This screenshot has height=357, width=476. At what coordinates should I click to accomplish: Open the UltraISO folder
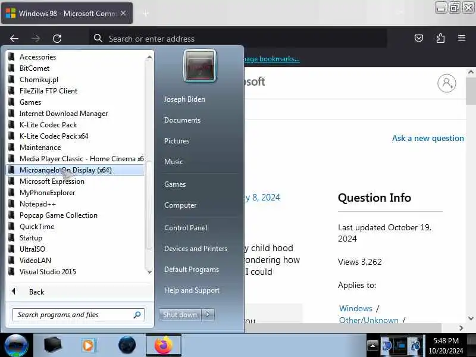click(x=76, y=249)
